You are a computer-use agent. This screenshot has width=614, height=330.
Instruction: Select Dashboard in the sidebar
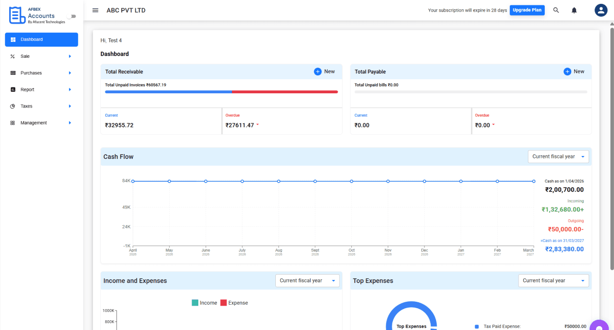point(41,39)
